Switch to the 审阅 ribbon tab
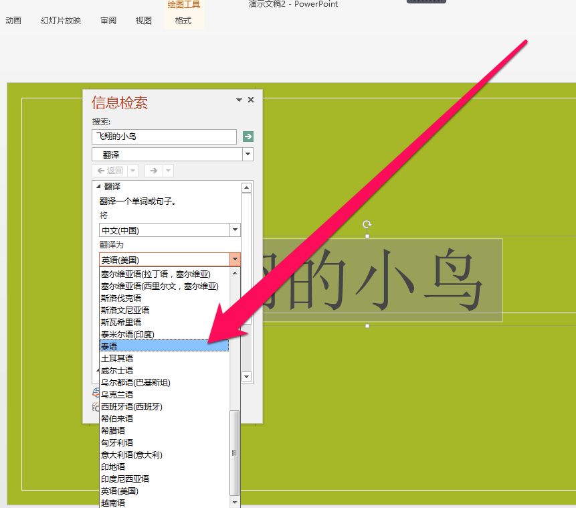 click(x=108, y=20)
